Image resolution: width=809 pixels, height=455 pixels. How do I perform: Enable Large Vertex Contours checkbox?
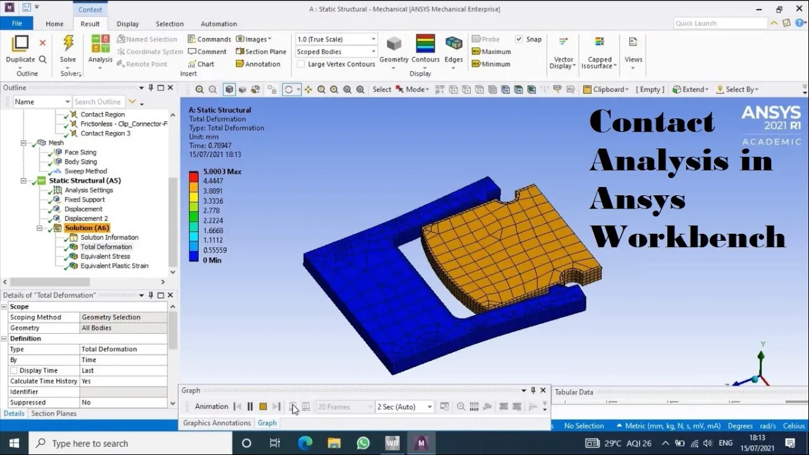[x=301, y=64]
